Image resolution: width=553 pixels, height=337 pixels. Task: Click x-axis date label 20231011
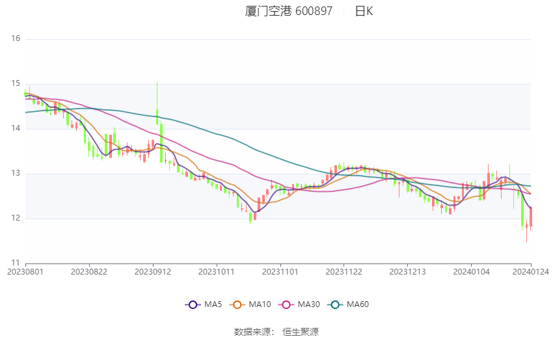[217, 272]
